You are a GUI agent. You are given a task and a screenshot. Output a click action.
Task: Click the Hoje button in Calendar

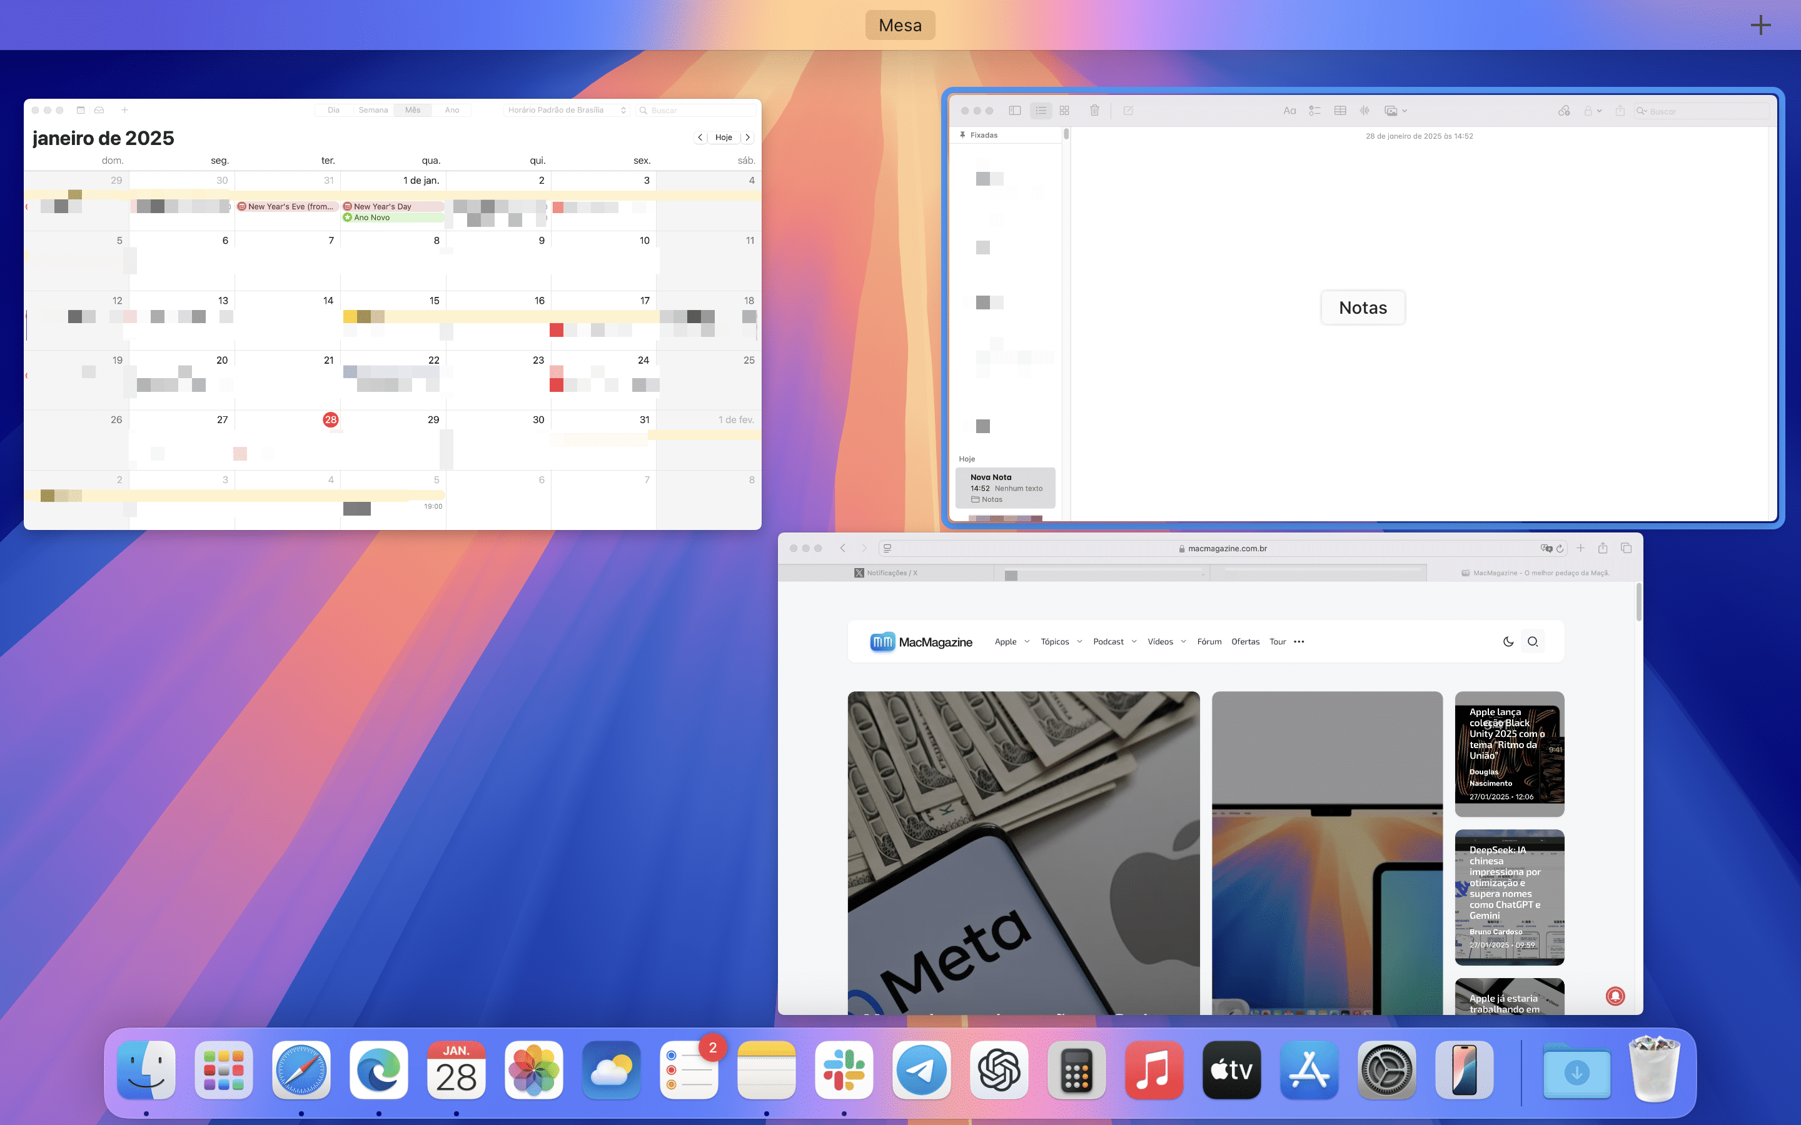click(x=724, y=137)
